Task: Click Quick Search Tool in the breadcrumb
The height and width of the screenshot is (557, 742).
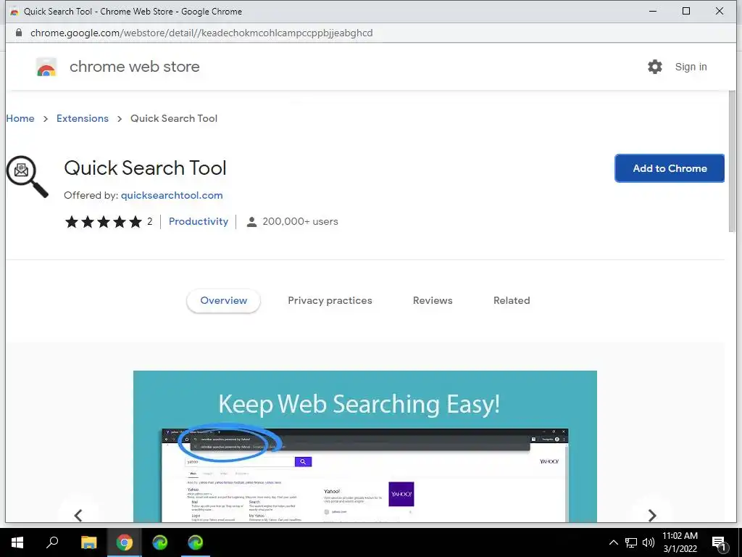Action: point(174,118)
